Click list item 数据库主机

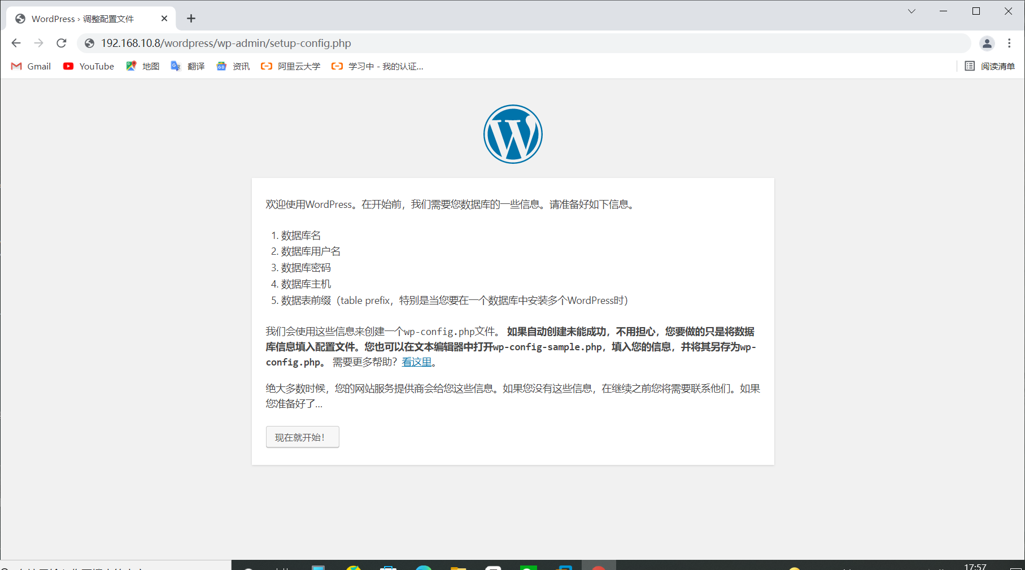click(x=306, y=284)
